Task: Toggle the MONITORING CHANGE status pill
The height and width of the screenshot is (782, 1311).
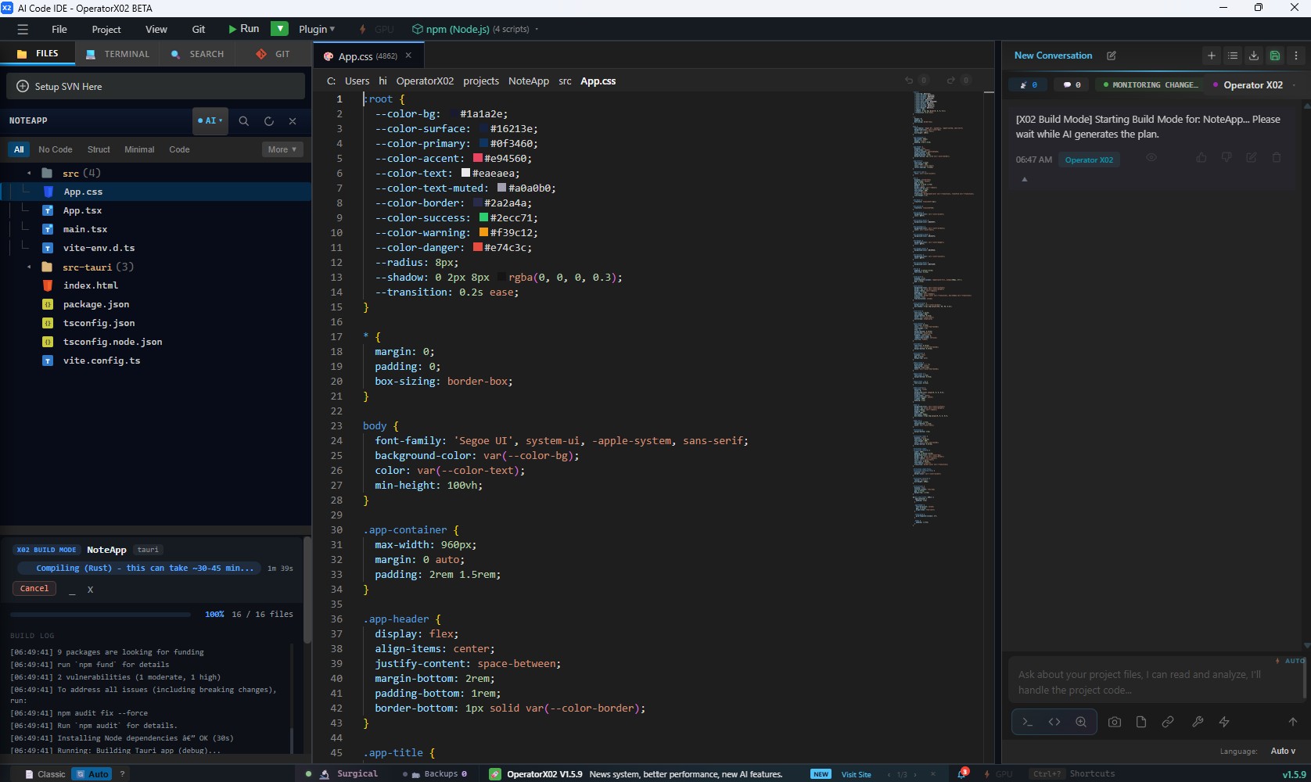Action: (x=1150, y=85)
